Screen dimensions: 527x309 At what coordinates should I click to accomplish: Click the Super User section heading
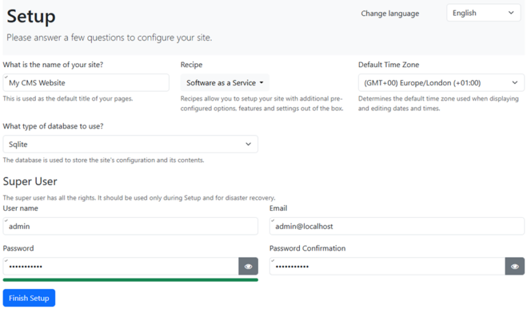point(30,182)
